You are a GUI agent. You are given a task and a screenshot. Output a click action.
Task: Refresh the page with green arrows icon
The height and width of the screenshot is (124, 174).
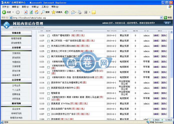(x=31, y=12)
